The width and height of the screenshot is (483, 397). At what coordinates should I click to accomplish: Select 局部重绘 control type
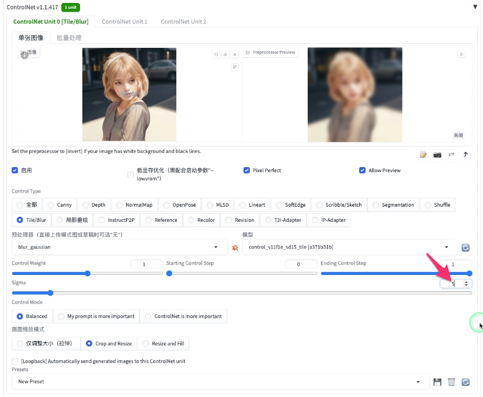click(x=72, y=220)
